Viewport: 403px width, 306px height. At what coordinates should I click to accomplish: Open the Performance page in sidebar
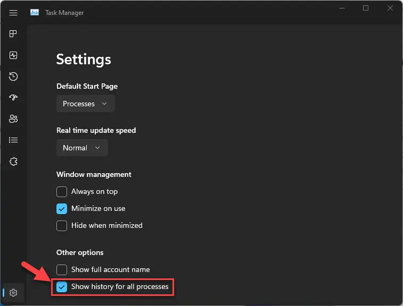click(13, 55)
